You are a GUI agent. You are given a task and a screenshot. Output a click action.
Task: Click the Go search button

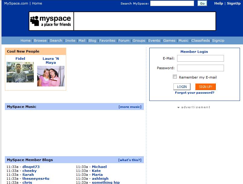tap(202, 3)
